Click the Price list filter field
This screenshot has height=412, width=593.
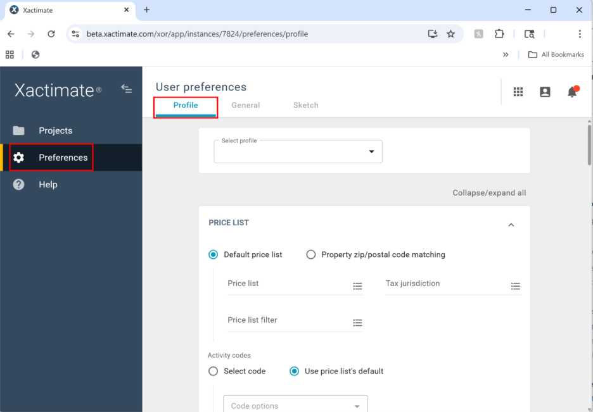[295, 323]
